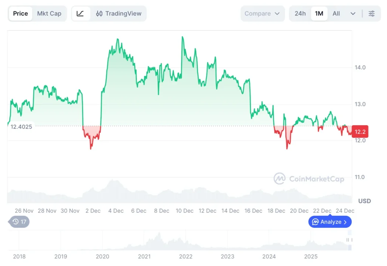Open chart settings sliders icon
The height and width of the screenshot is (266, 387).
[372, 14]
